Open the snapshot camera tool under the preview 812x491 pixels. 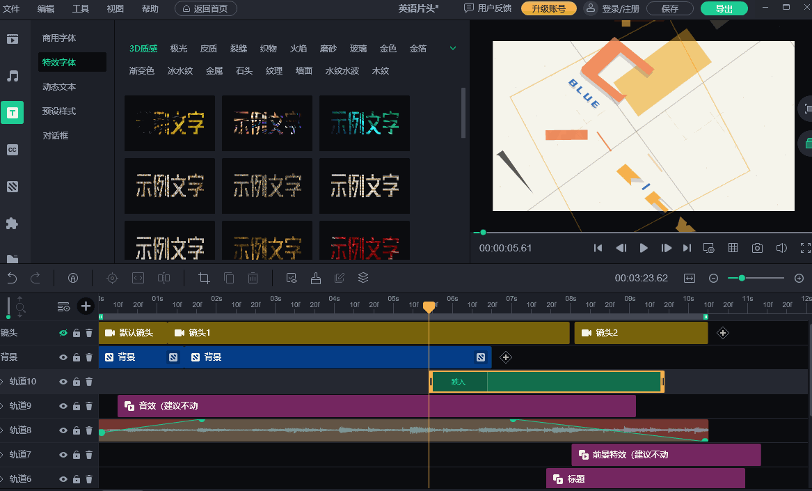click(757, 247)
